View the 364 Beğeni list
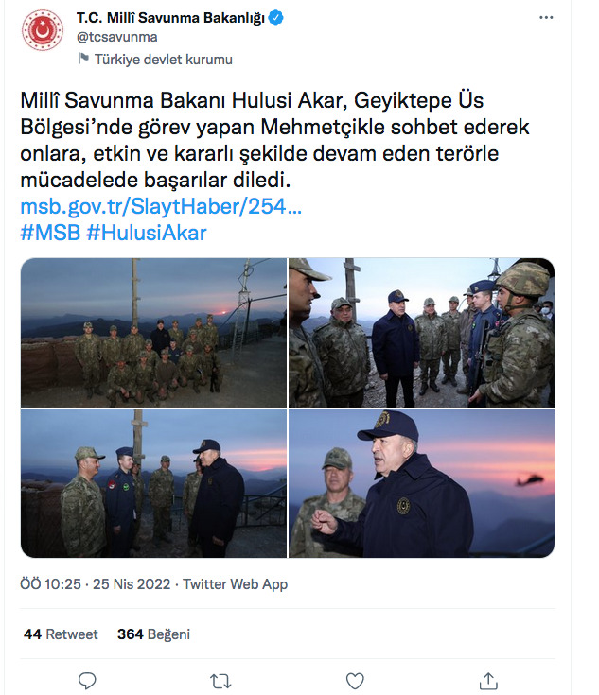Viewport: 599px width, 695px height. (153, 634)
